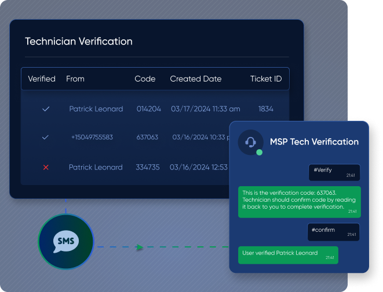Viewport: 383px width, 292px height.
Task: Sort by the Ticket ID column header
Action: 266,79
